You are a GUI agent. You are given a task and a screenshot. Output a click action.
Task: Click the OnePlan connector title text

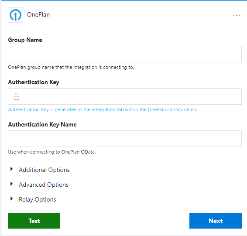click(38, 15)
